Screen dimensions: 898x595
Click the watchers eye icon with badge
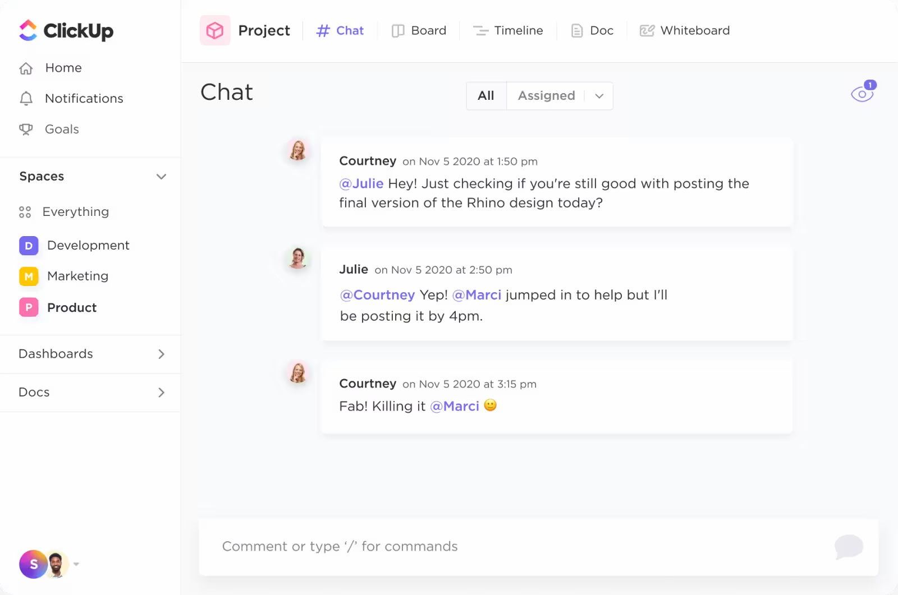click(862, 93)
